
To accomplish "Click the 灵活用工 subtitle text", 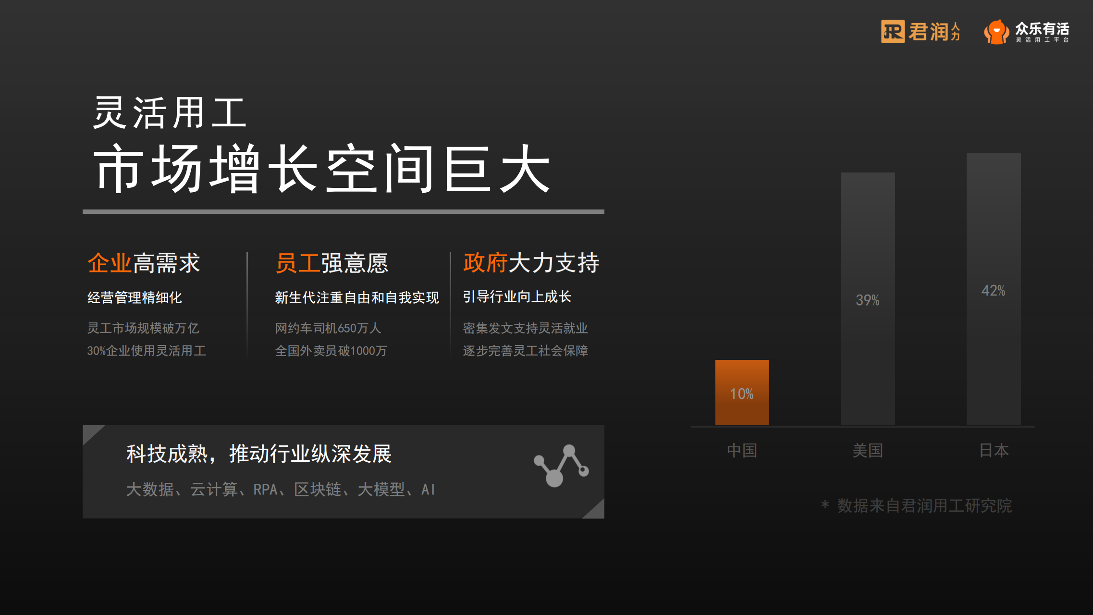I will point(169,113).
